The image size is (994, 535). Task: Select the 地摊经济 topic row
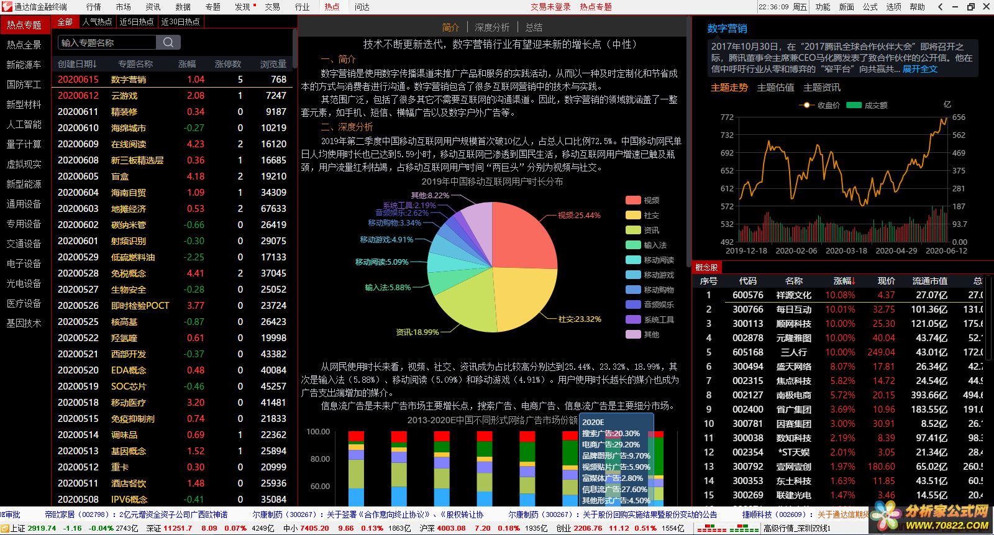pyautogui.click(x=172, y=209)
